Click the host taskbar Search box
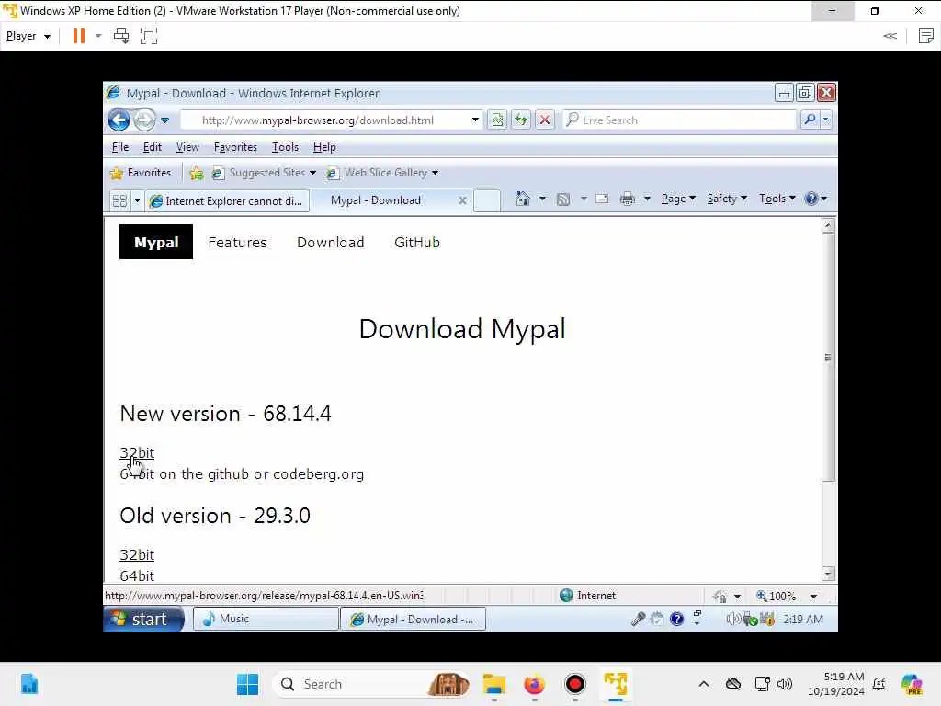Screen dimensions: 941x706 371,684
